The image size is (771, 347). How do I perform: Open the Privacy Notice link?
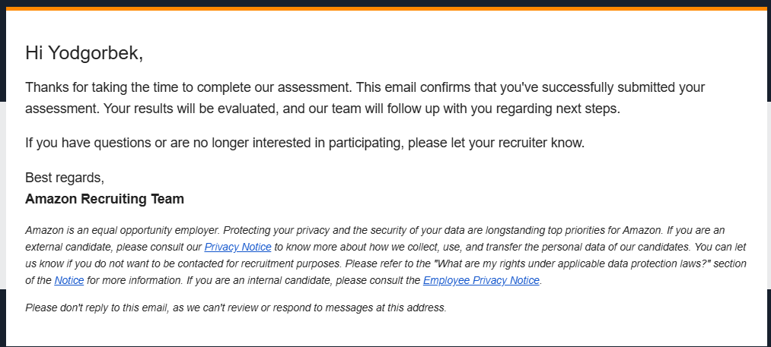[x=237, y=247]
